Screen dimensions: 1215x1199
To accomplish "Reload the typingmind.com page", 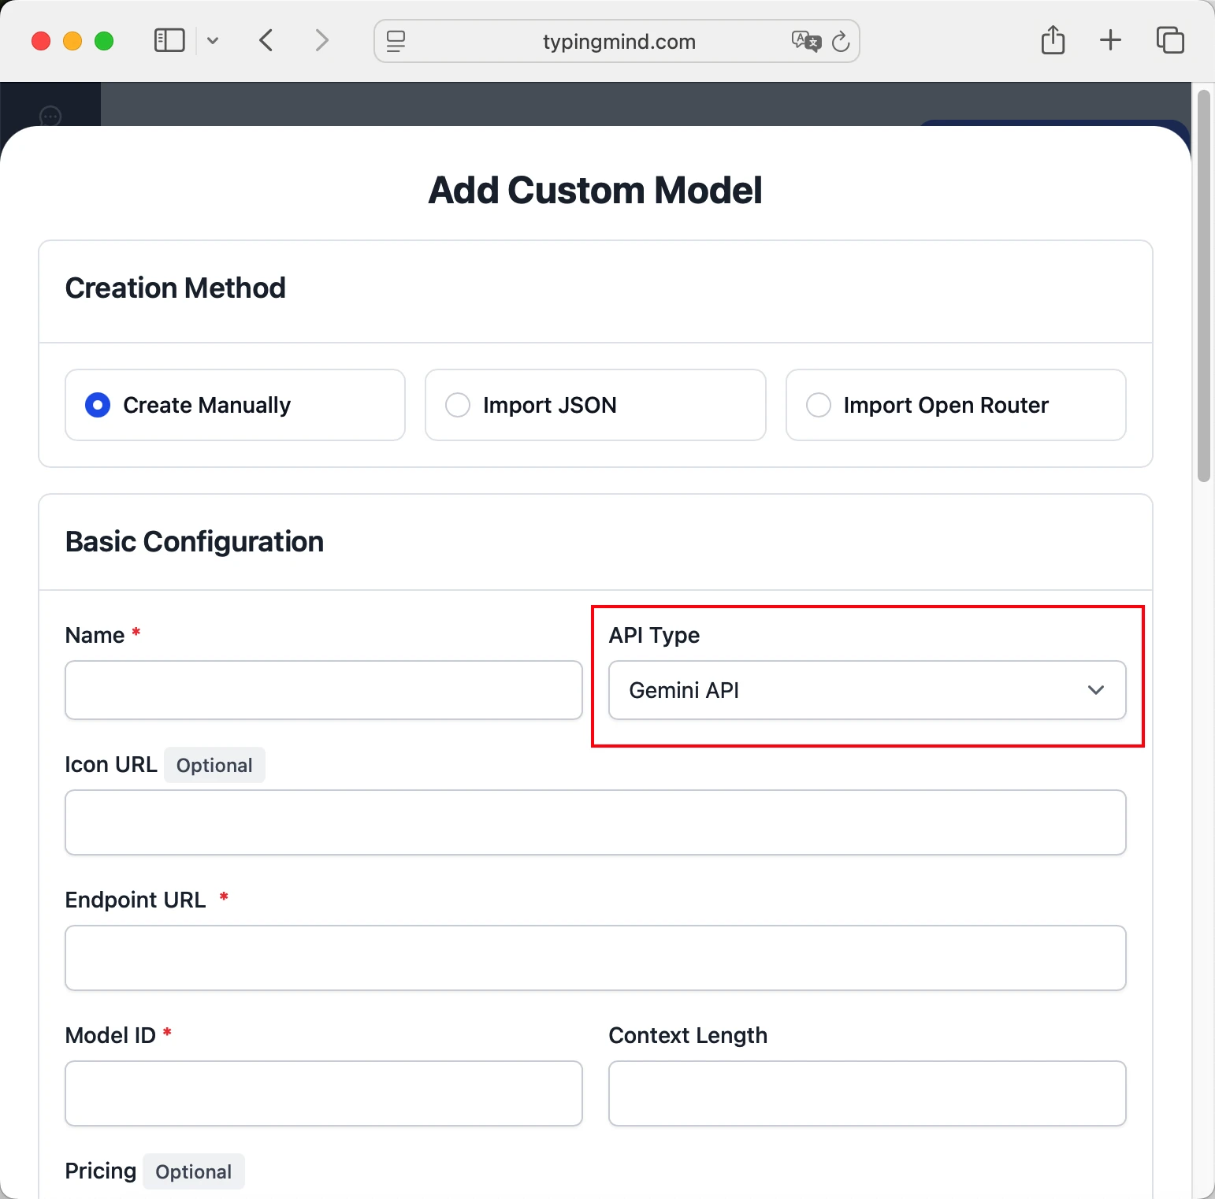I will 842,41.
